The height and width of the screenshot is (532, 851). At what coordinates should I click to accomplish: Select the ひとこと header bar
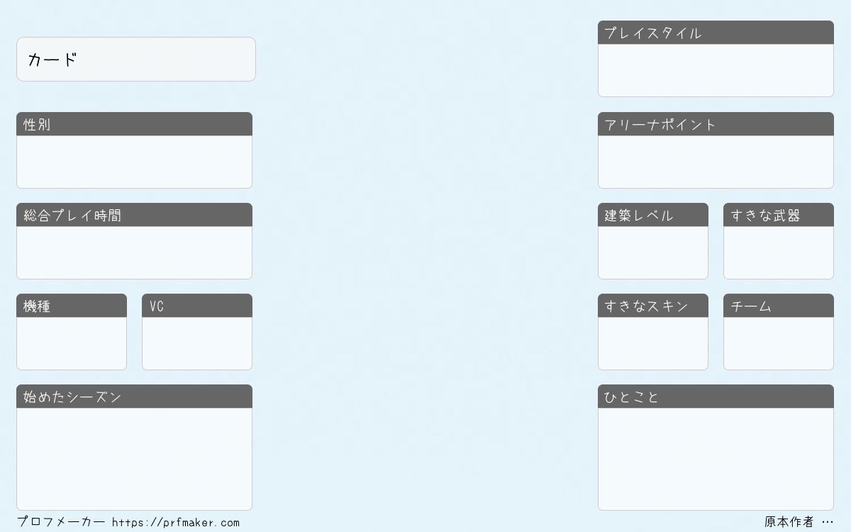tap(716, 397)
